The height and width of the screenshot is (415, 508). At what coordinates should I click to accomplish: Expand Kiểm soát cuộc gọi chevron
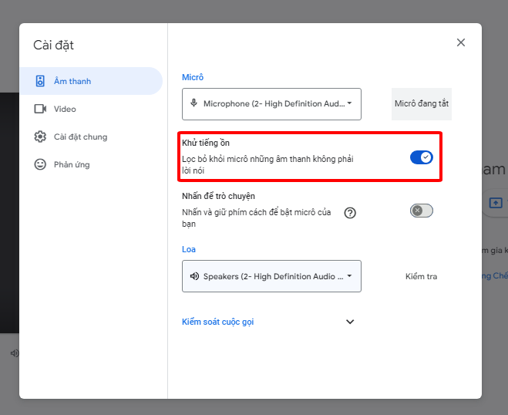(350, 322)
